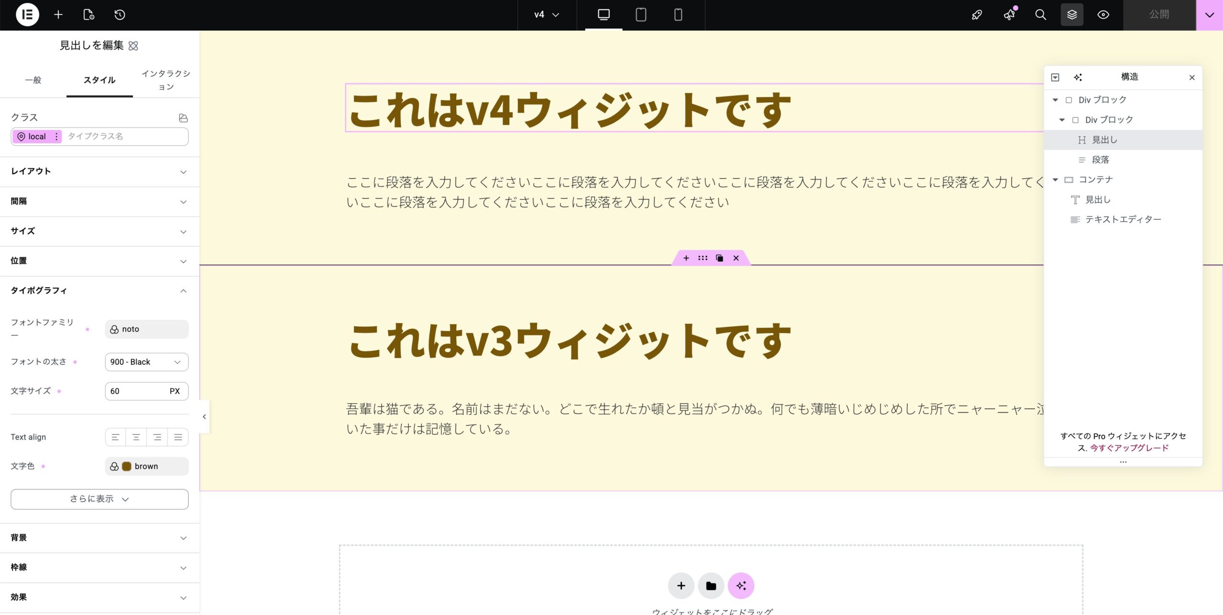Duplicate the widget via copy icon
Screen dimensions: 1223x615
coord(719,258)
